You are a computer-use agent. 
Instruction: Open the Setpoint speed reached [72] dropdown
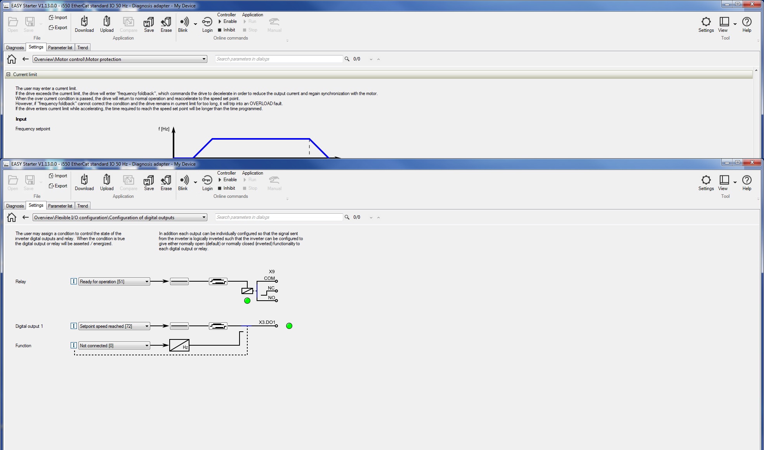[147, 326]
